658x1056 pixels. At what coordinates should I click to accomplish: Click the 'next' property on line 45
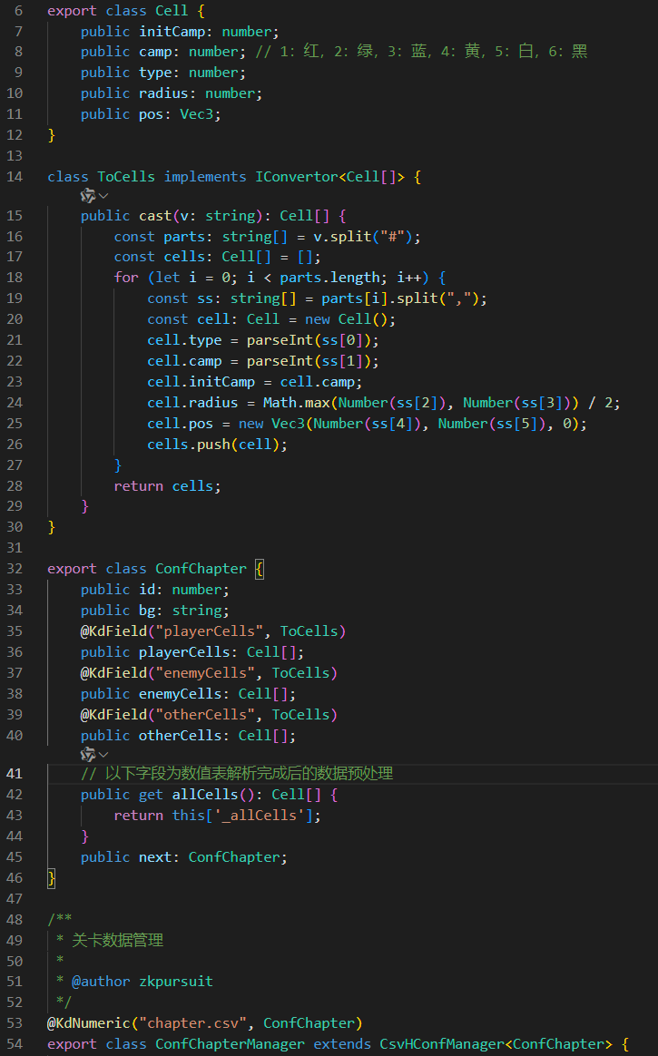pyautogui.click(x=155, y=857)
